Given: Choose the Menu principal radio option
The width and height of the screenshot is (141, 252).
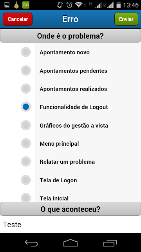Looking at the screenshot, I should tap(26, 143).
